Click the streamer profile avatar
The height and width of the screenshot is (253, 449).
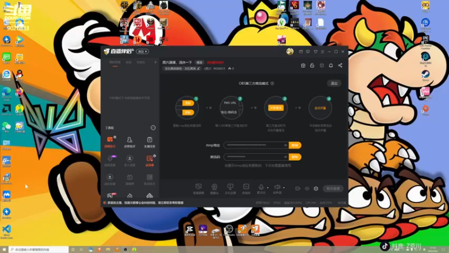click(x=290, y=52)
